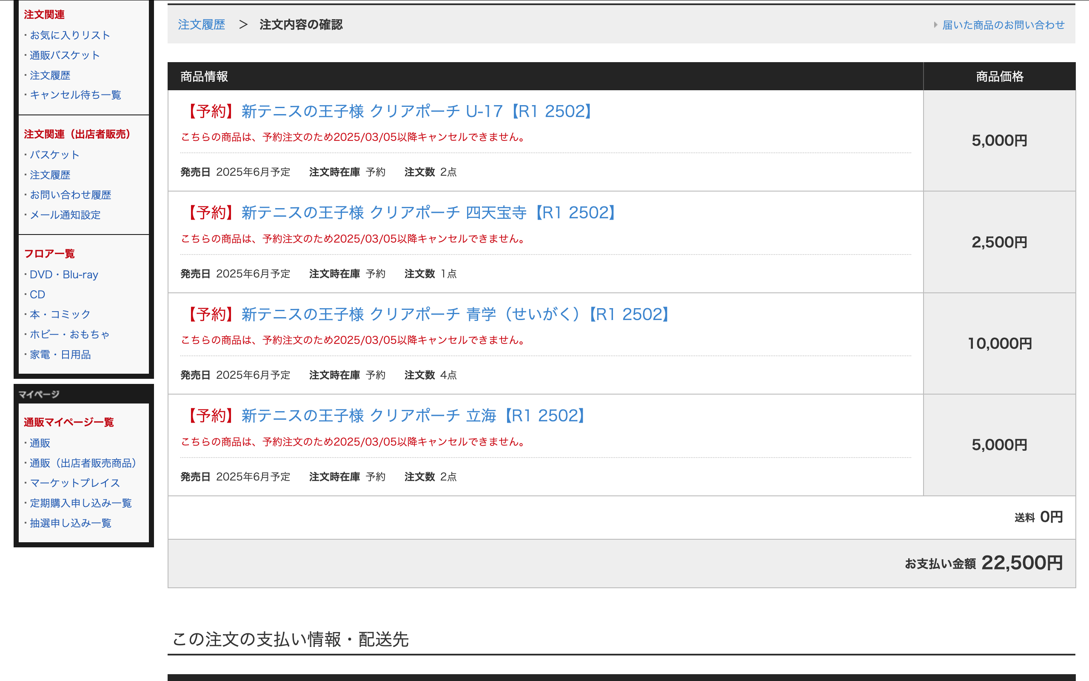This screenshot has height=681, width=1089.
Task: Open お問い合わせ履歴 link
Action: [70, 195]
